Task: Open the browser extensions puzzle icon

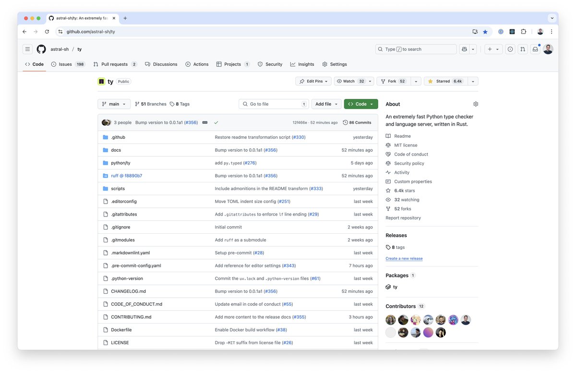Action: pos(524,32)
